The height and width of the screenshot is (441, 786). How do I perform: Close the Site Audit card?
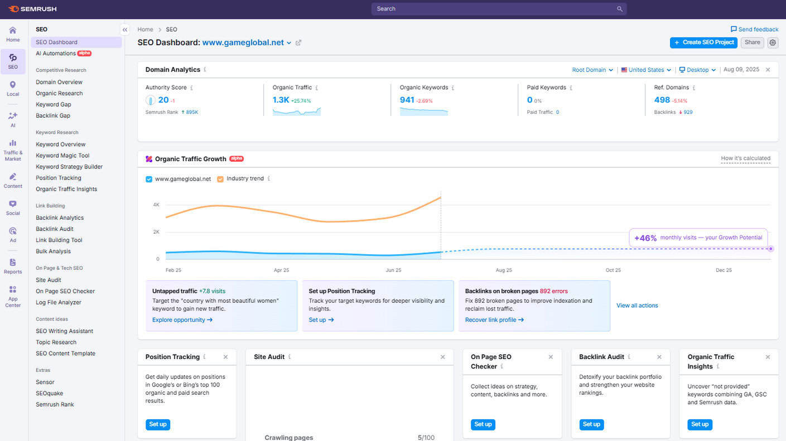pos(443,357)
